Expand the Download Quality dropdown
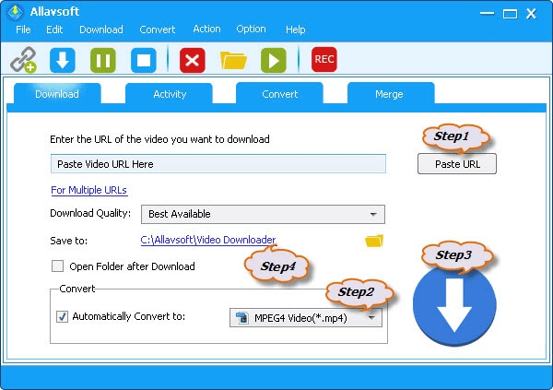The width and height of the screenshot is (553, 390). [x=263, y=214]
